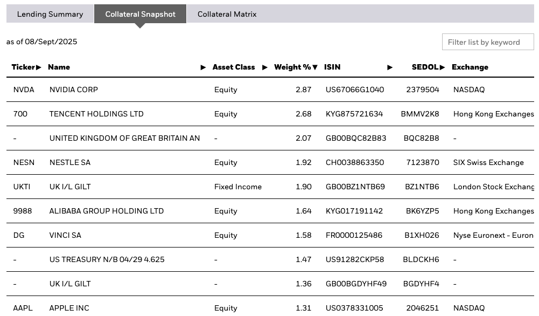Click SEDOL BZ1NTB6
The height and width of the screenshot is (316, 539).
pyautogui.click(x=422, y=187)
